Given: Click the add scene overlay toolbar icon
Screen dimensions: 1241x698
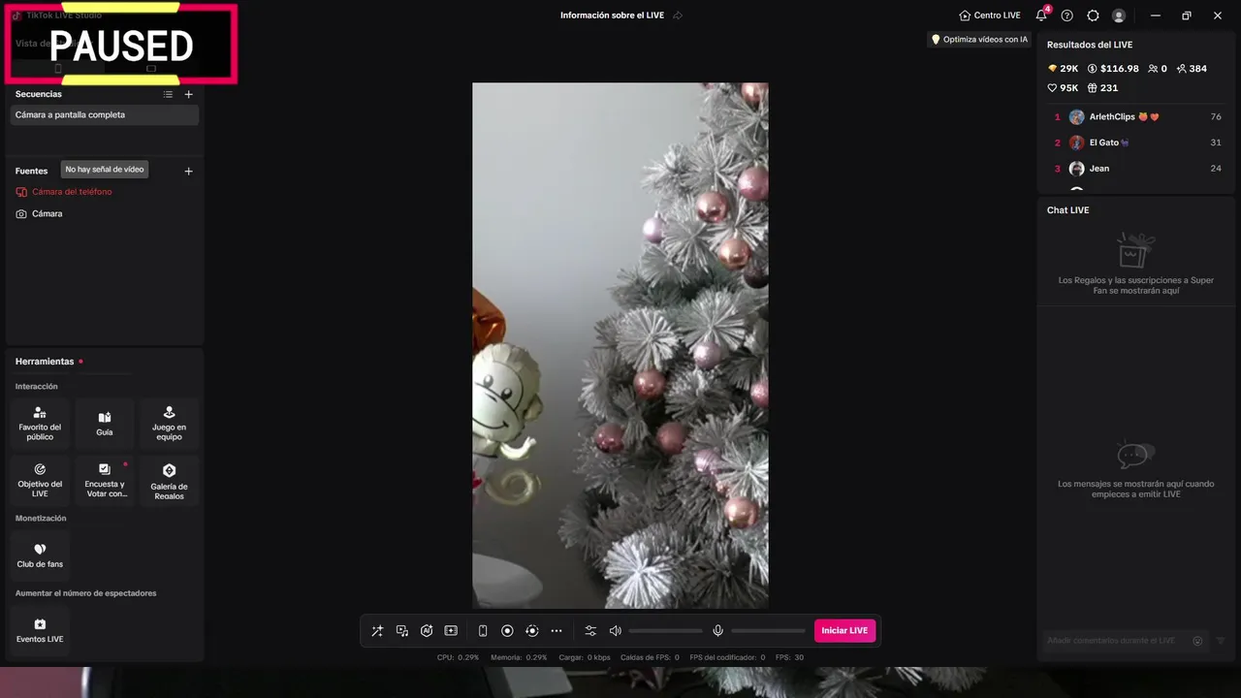Looking at the screenshot, I should (x=451, y=631).
